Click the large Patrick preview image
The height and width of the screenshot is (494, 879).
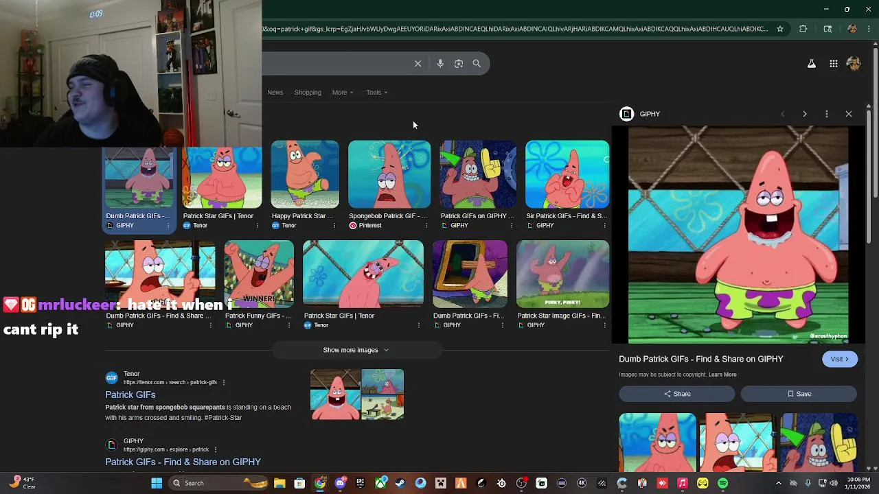click(738, 235)
